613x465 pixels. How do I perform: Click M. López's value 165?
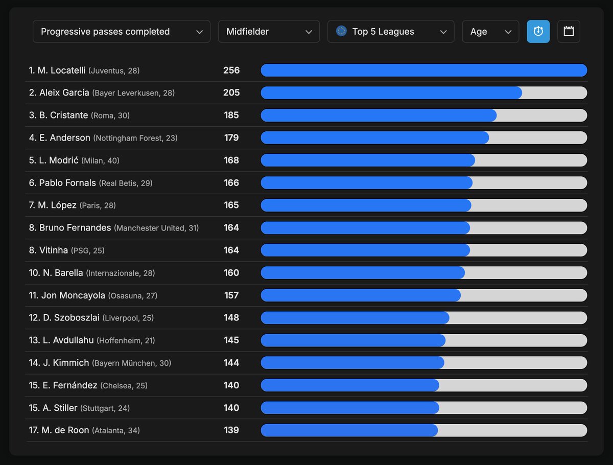[x=231, y=205]
